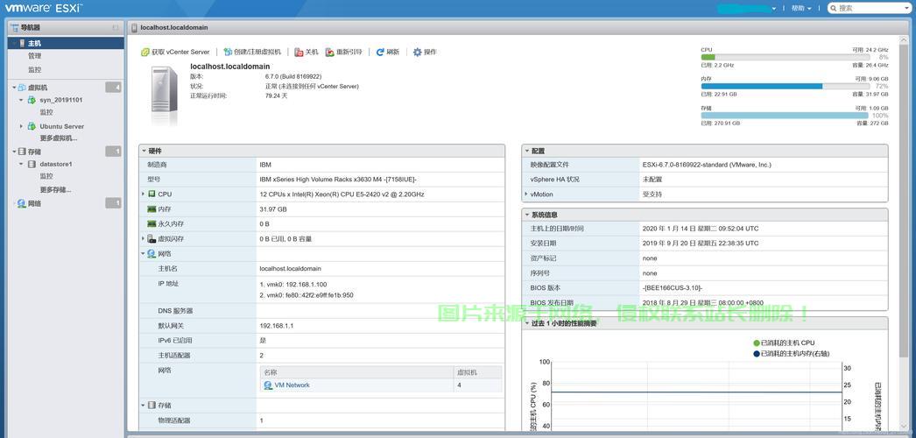
Task: Open the Help (帮助) dropdown menu
Action: [x=801, y=8]
